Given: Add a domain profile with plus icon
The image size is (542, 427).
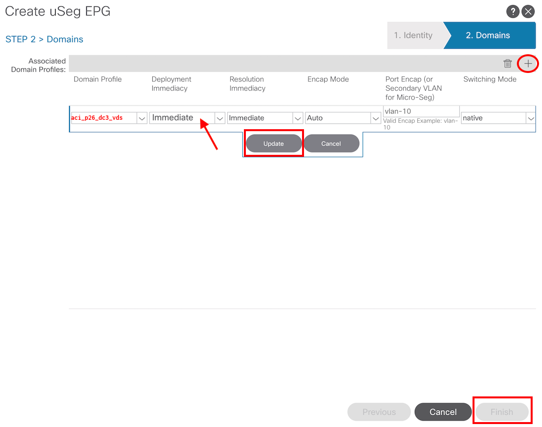Looking at the screenshot, I should [x=528, y=63].
